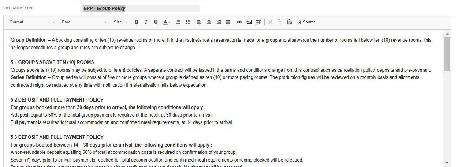Click the bold text Group Definition

point(29,40)
